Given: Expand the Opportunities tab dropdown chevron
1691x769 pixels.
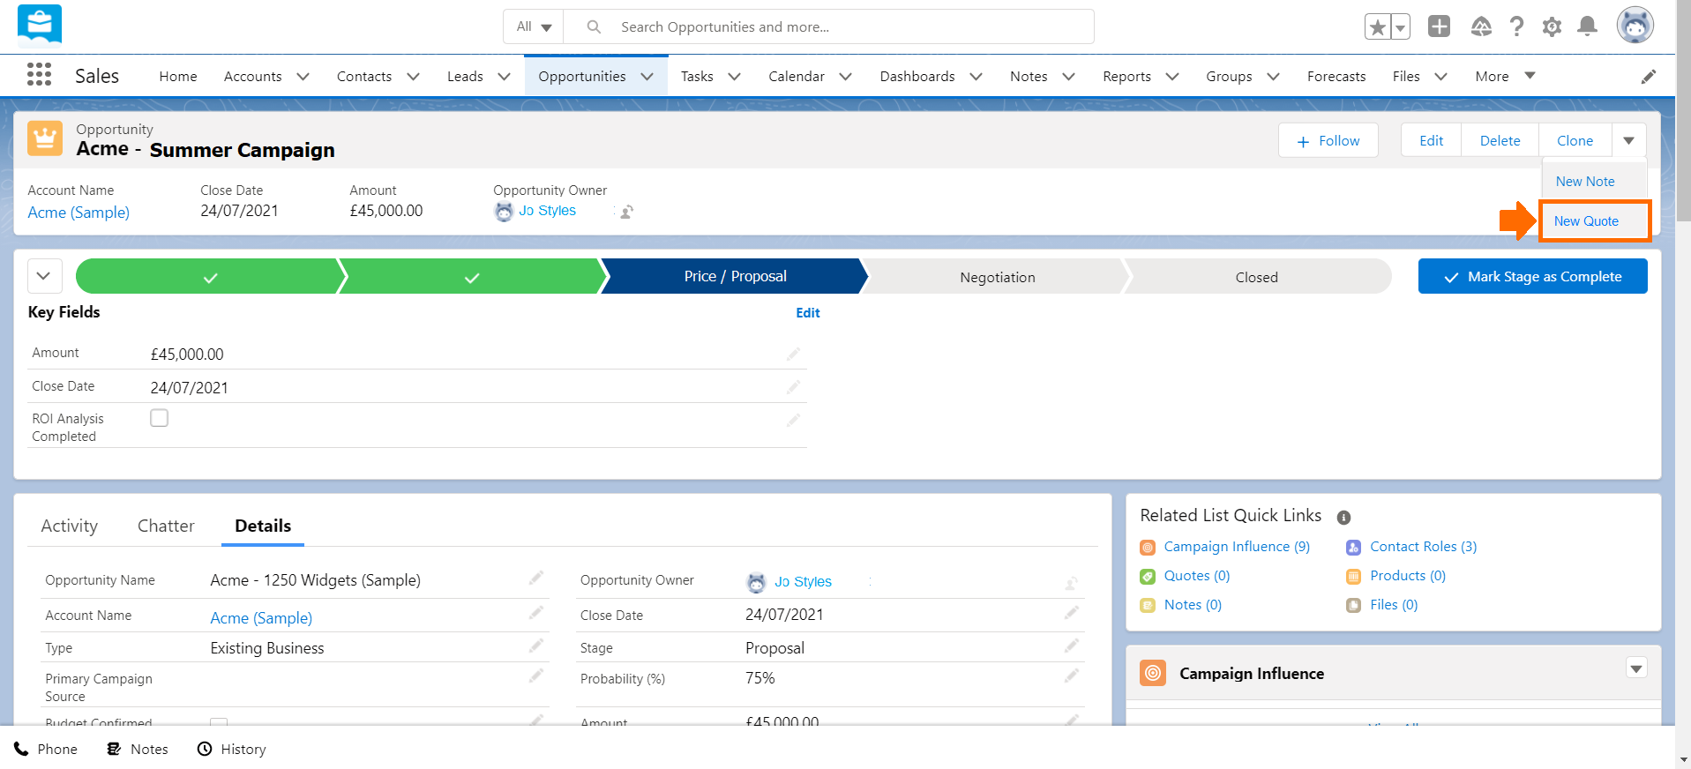Looking at the screenshot, I should click(647, 77).
